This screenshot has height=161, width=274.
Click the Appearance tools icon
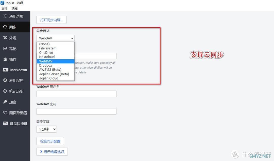click(5, 37)
